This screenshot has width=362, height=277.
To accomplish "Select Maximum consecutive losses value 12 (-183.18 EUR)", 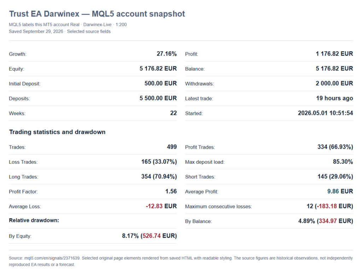I will coord(330,206).
